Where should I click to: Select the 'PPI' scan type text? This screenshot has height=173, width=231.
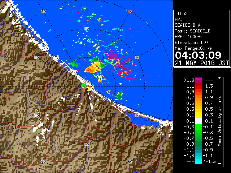tap(178, 19)
